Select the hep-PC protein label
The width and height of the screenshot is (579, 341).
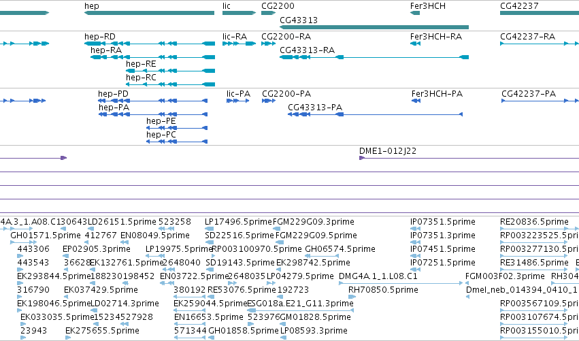pos(161,135)
